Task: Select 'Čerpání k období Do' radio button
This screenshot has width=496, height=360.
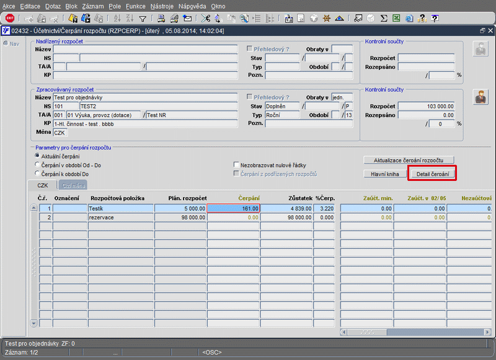Action: point(37,174)
